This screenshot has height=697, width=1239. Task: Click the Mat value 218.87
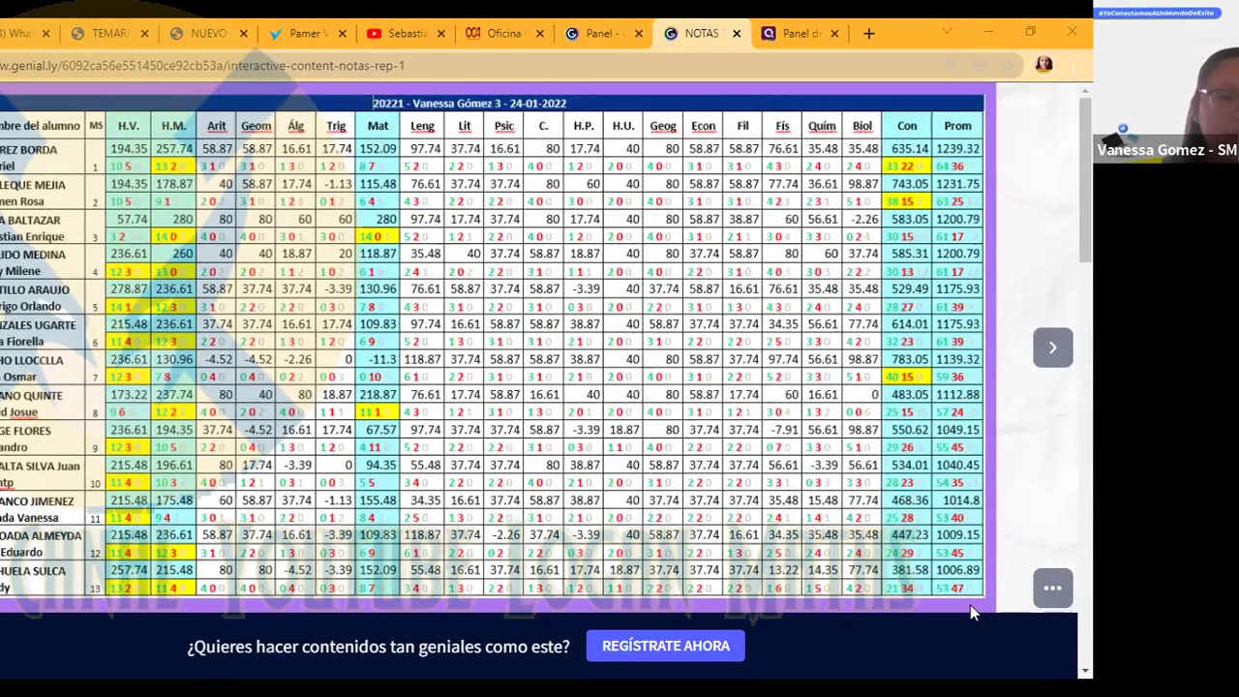378,395
